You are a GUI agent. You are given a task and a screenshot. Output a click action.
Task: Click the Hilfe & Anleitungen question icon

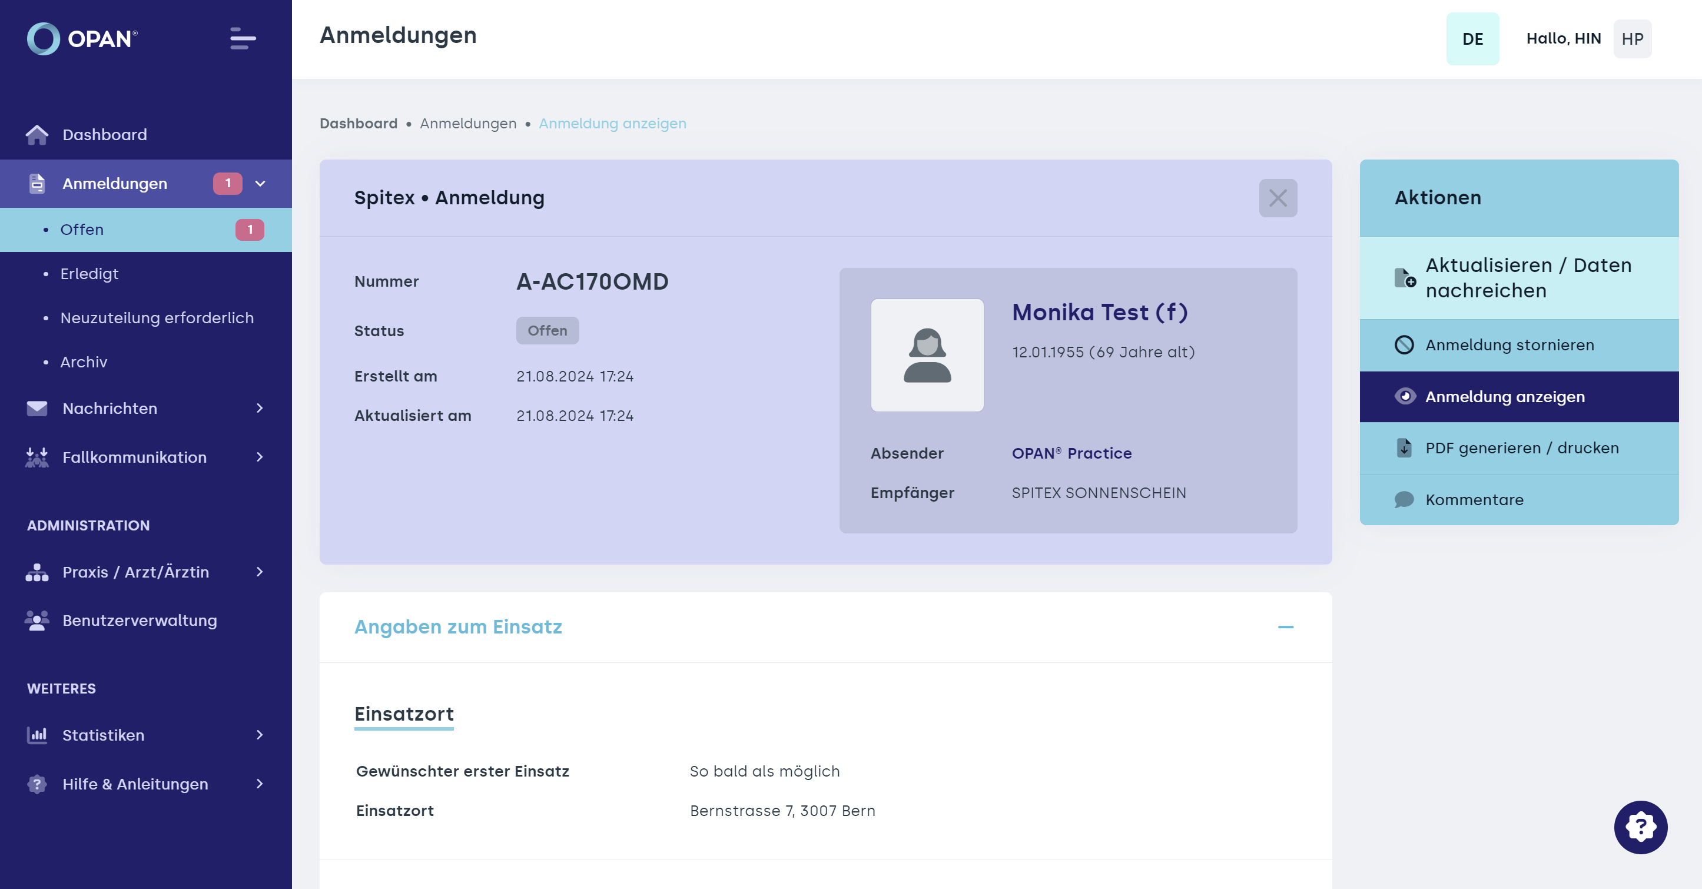pos(37,784)
